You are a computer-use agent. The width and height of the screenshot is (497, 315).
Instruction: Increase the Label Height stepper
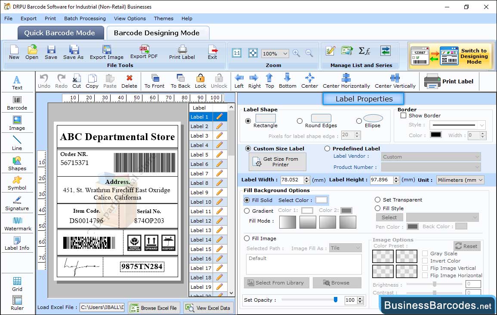coord(396,178)
